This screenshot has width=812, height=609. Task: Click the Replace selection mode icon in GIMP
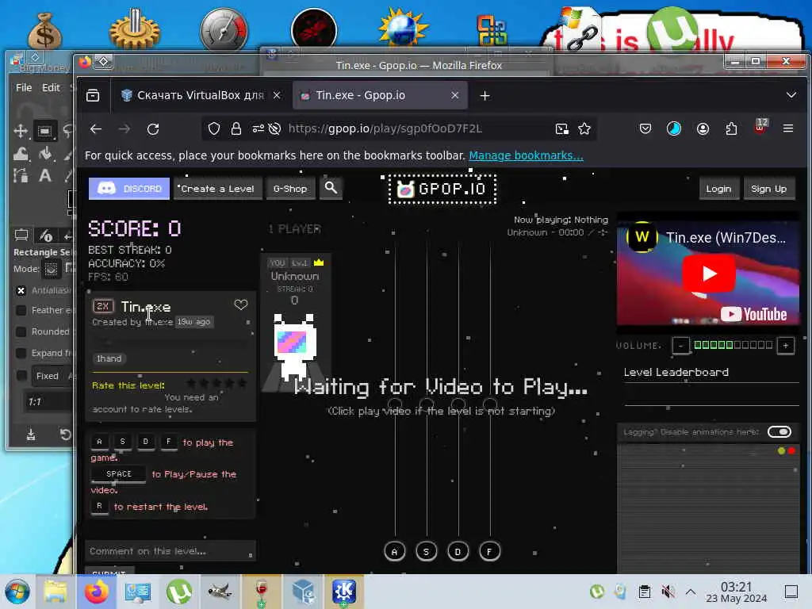point(51,269)
